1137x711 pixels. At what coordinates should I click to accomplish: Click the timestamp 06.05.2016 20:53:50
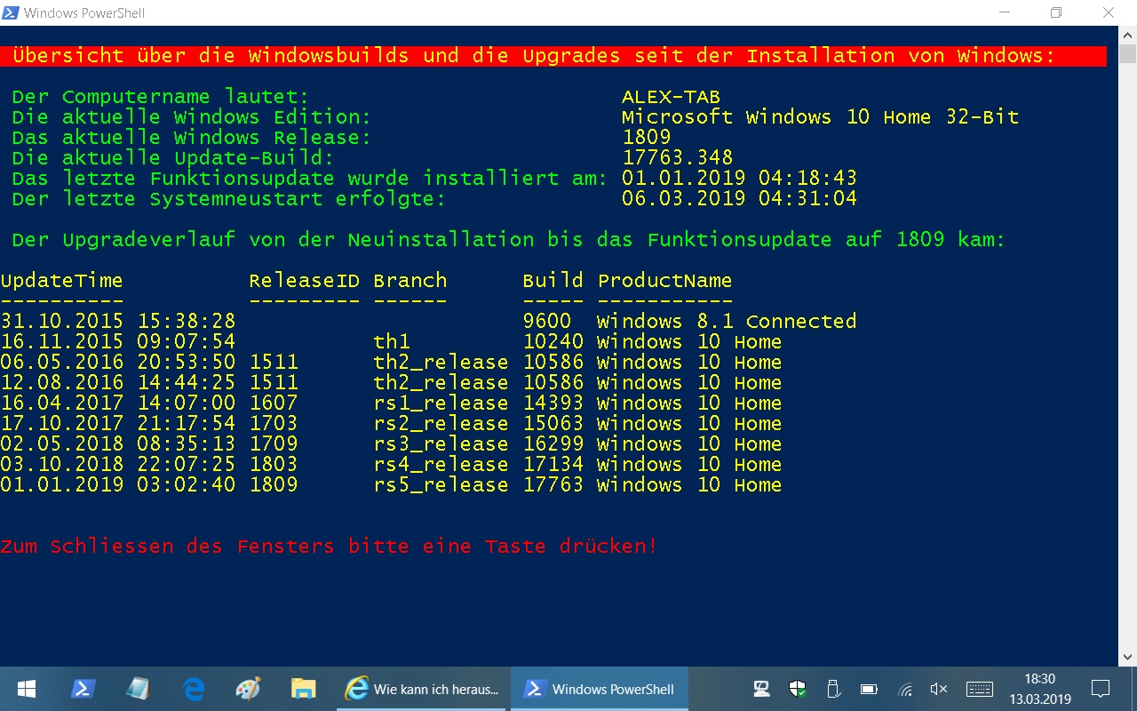117,363
